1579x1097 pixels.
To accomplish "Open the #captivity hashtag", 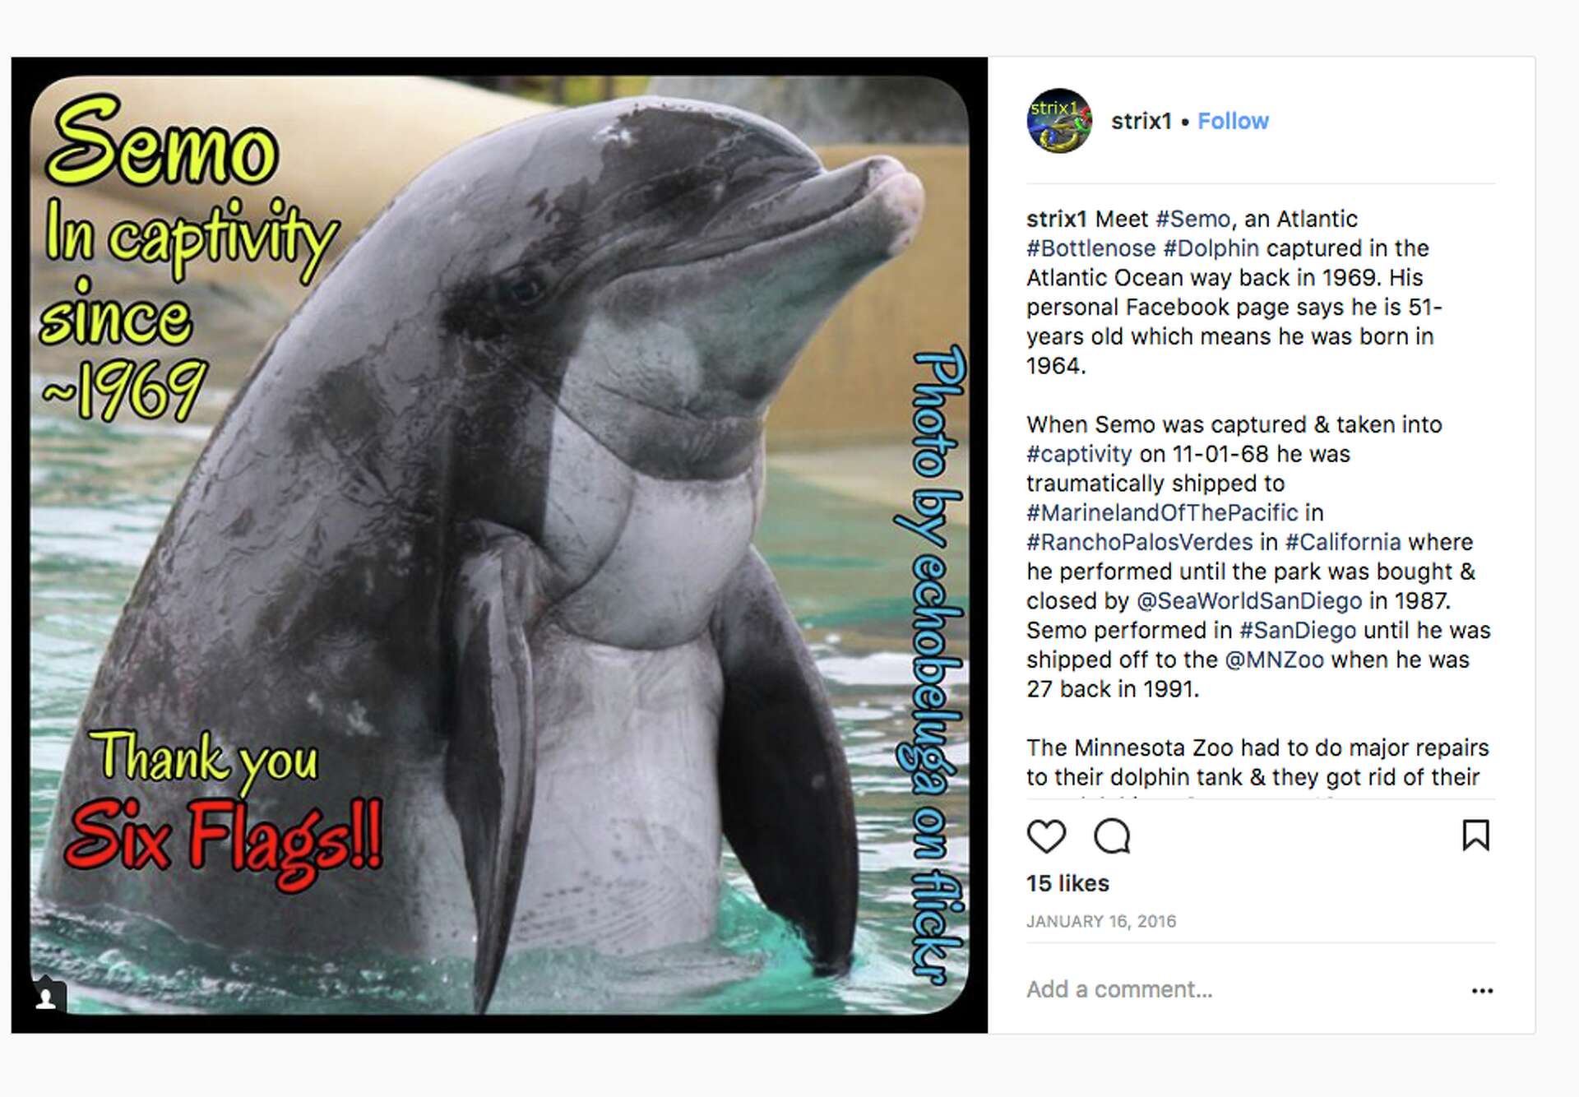I will pyautogui.click(x=1079, y=454).
